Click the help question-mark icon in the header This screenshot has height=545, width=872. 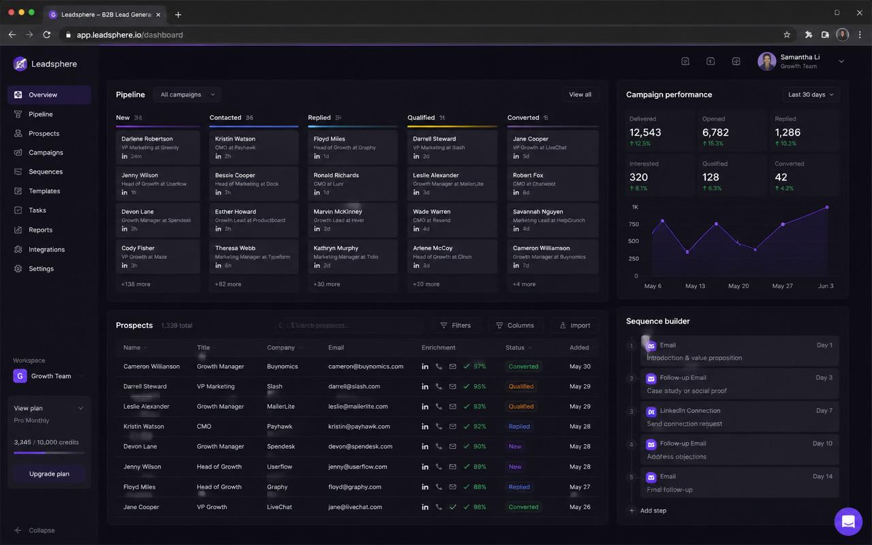685,61
